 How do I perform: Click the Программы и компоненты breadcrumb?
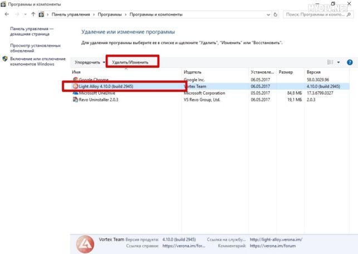click(156, 14)
